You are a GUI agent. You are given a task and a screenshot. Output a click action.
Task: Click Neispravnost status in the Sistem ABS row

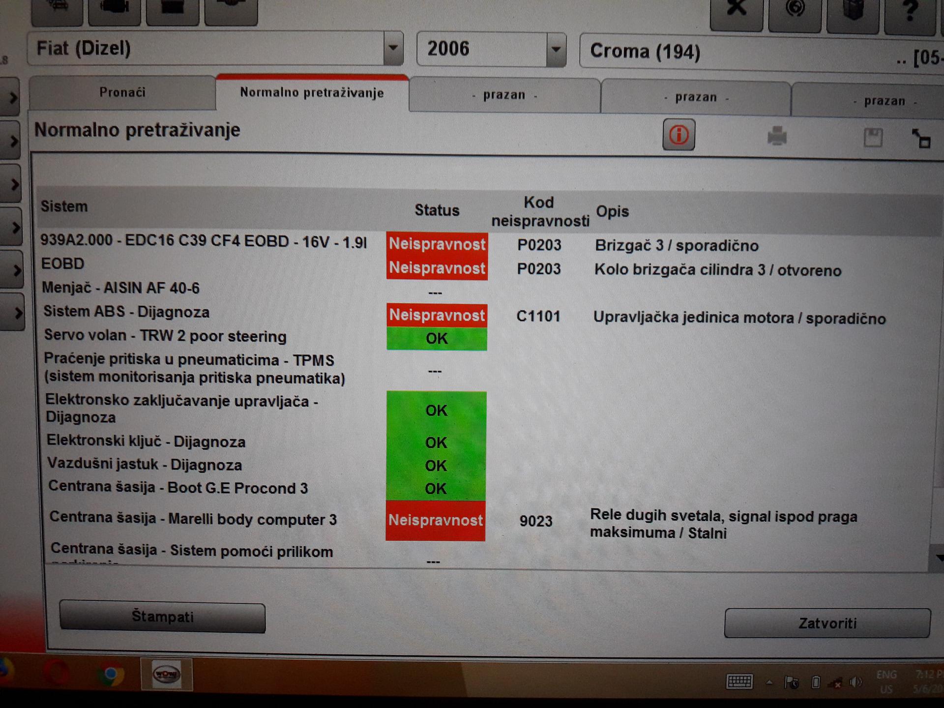pyautogui.click(x=437, y=315)
